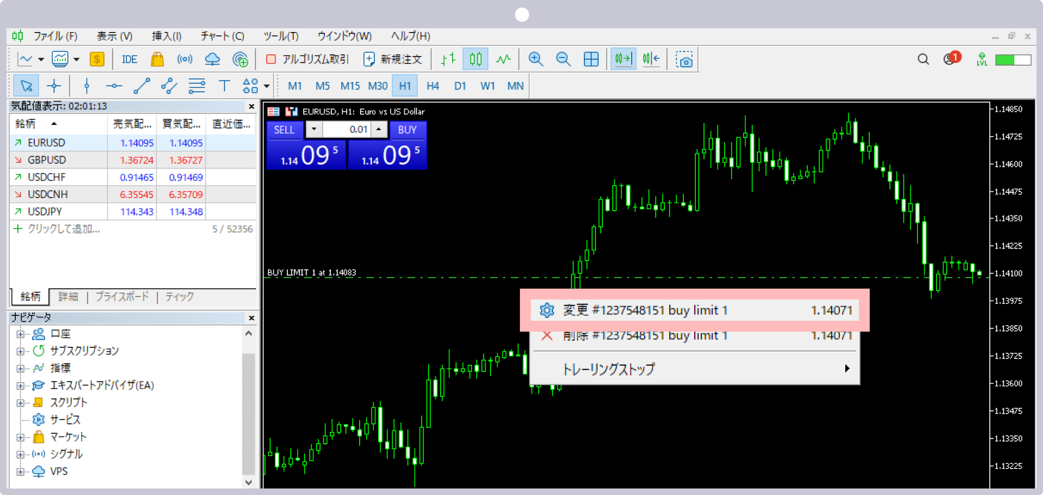Open the 表示 (V) menu
This screenshot has width=1043, height=495.
115,36
